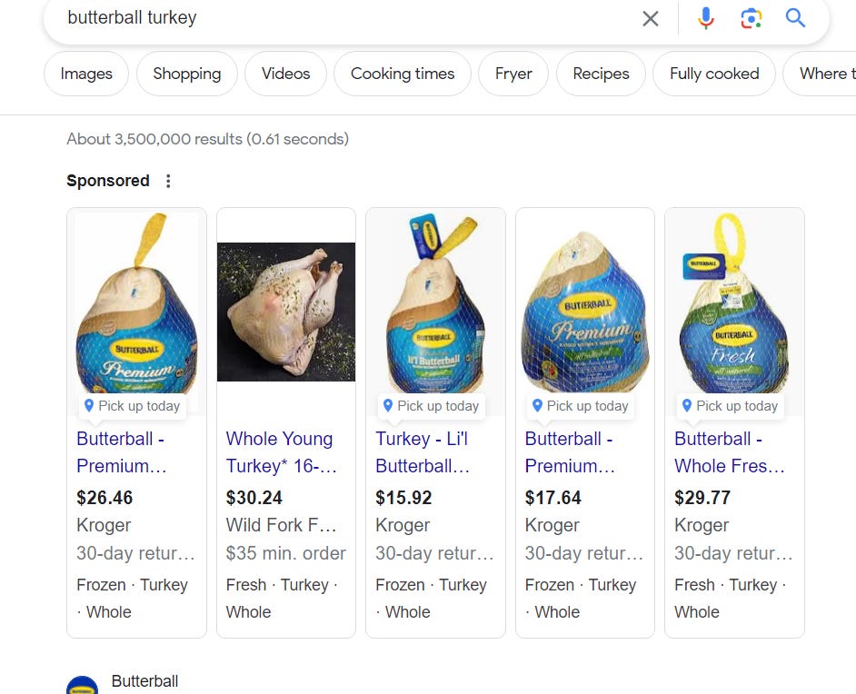
Task: Choose the Fully cooked filter chip
Action: click(714, 74)
